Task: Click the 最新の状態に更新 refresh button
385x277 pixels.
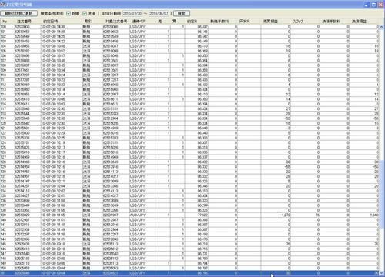Action: pos(18,13)
